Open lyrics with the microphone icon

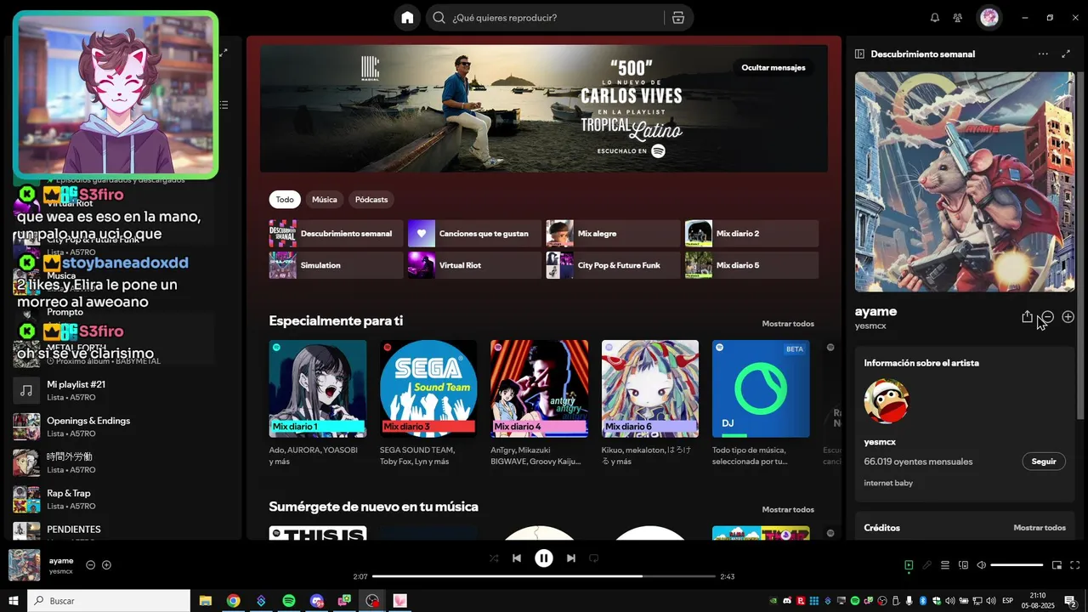[926, 565]
